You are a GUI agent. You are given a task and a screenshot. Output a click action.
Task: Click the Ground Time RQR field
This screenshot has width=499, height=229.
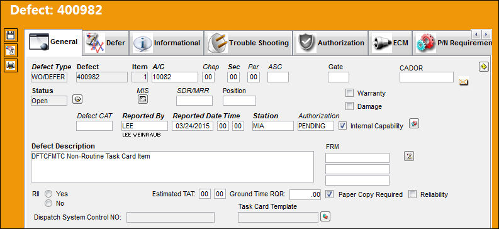coord(305,194)
